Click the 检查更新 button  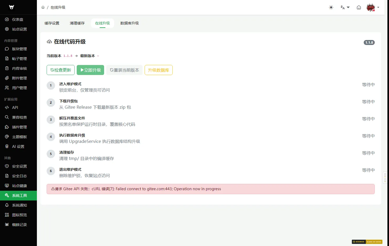point(61,70)
